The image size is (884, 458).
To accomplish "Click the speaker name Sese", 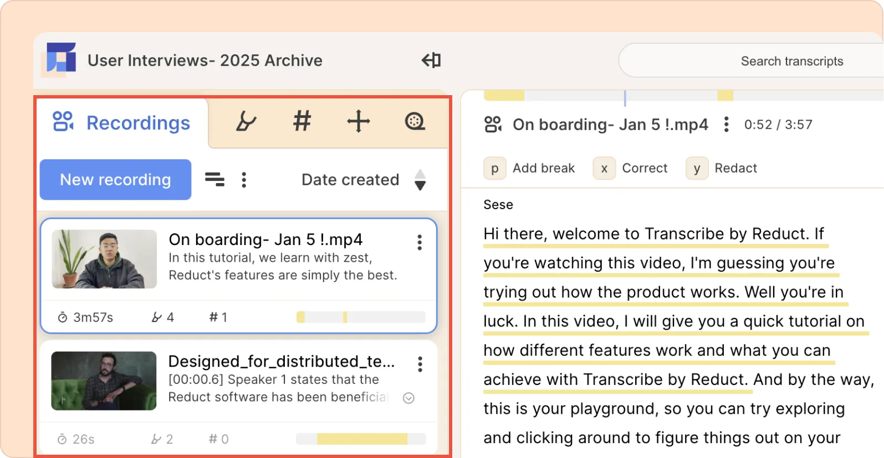I will (498, 205).
